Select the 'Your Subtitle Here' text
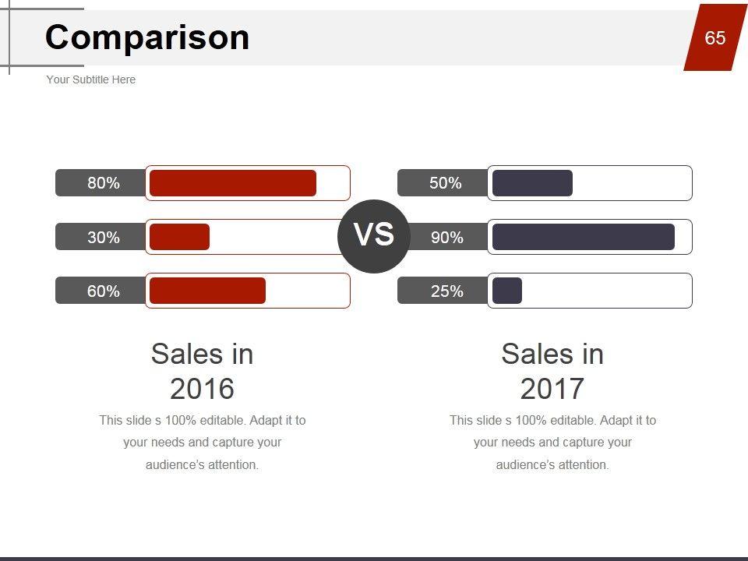This screenshot has height=561, width=748. (90, 79)
